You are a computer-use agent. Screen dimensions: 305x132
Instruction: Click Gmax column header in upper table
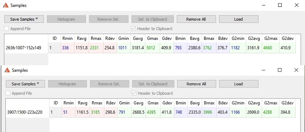click(152, 38)
